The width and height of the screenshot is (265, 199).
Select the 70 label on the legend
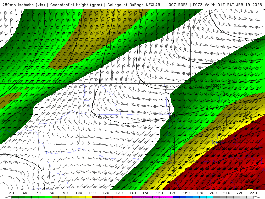pos(38,193)
